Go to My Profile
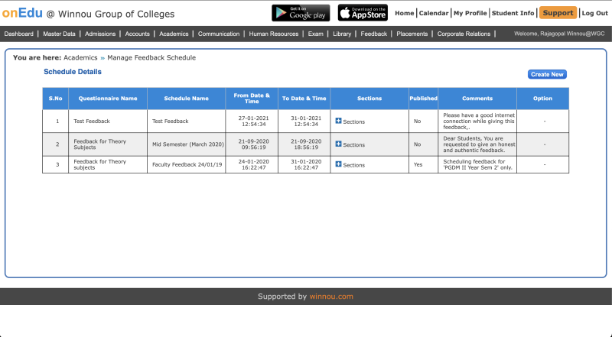The width and height of the screenshot is (612, 337). point(470,13)
